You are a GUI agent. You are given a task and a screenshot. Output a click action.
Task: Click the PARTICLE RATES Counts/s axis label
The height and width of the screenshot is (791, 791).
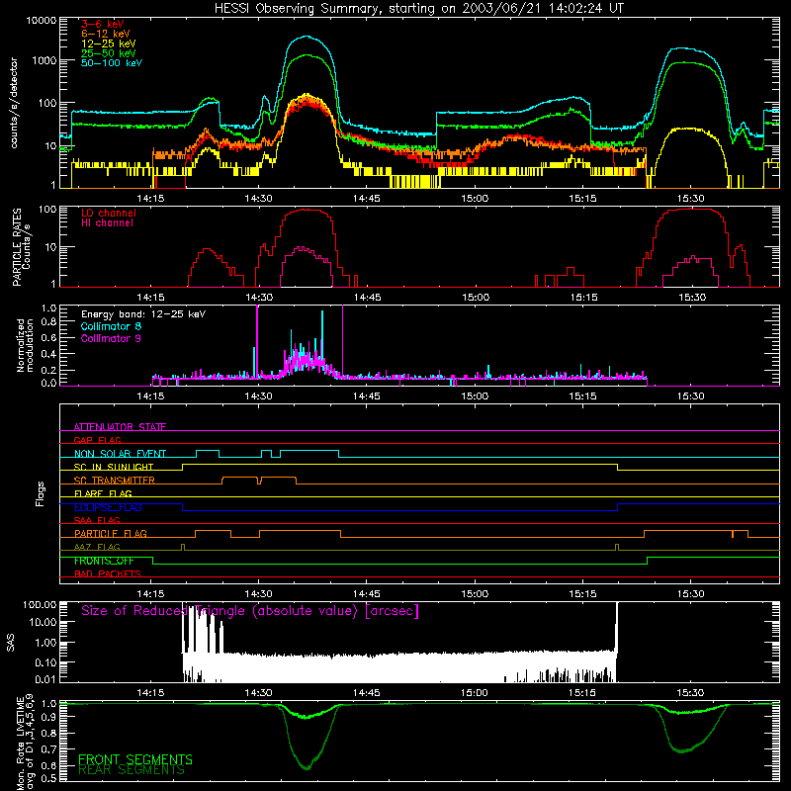pyautogui.click(x=22, y=247)
